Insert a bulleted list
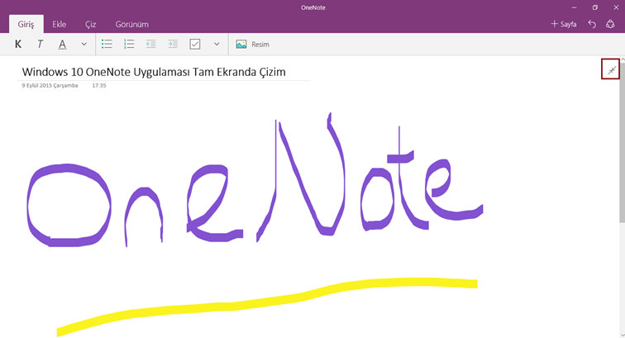This screenshot has width=625, height=338. pos(107,45)
